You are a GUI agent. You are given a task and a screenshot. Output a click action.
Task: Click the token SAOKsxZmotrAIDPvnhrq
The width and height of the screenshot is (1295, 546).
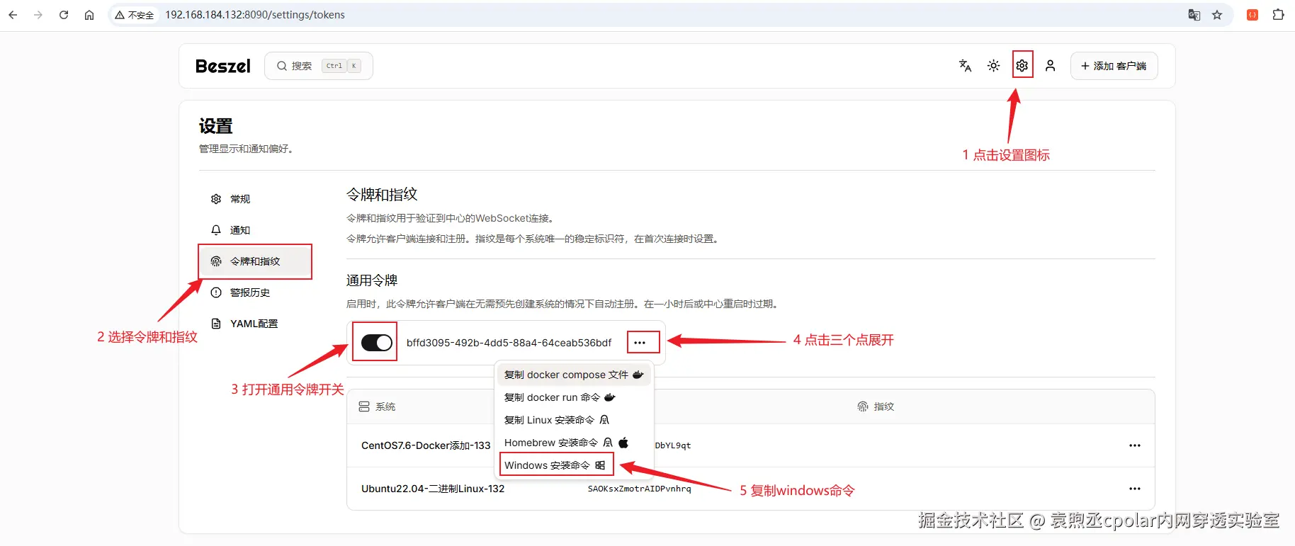(x=639, y=489)
